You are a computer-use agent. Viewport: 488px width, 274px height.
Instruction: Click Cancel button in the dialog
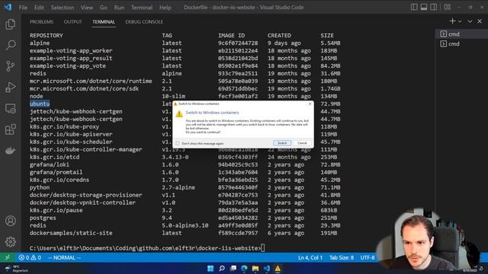click(302, 143)
